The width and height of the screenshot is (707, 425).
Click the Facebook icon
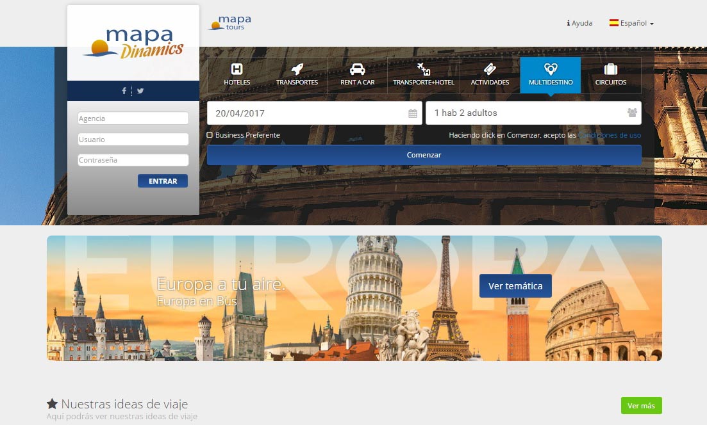124,91
